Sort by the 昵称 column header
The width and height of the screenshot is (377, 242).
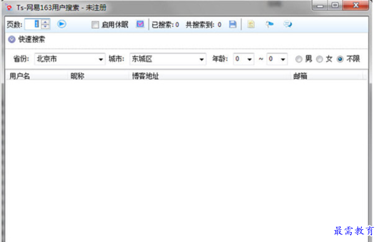98,76
